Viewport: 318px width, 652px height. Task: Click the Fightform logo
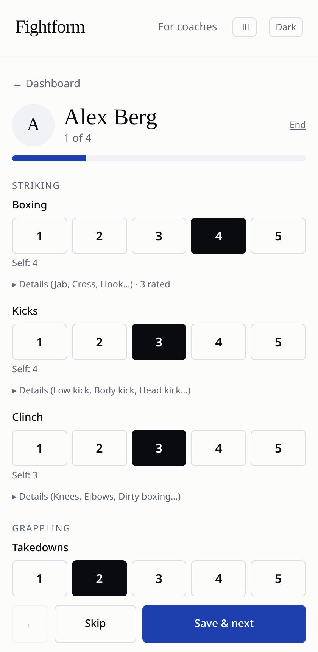[x=50, y=27]
